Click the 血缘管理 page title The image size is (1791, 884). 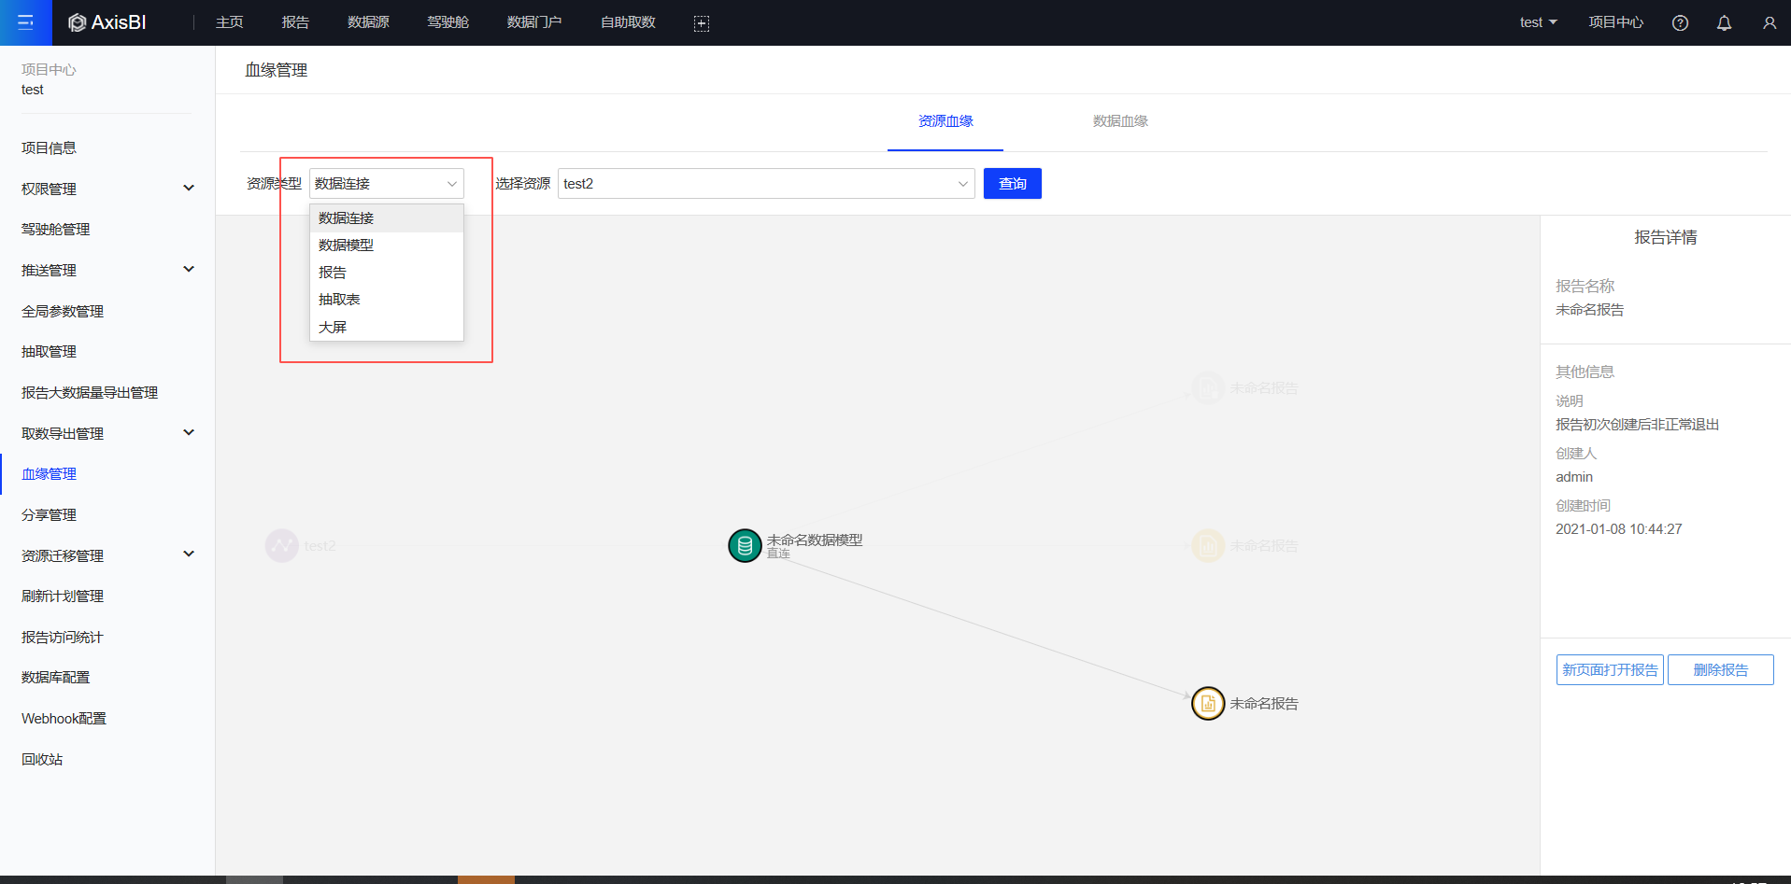[277, 70]
